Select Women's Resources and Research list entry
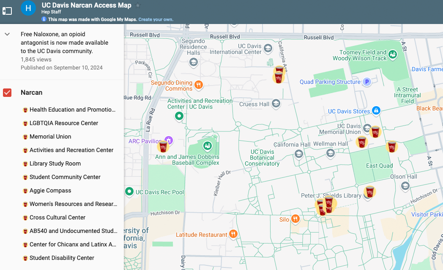This screenshot has width=443, height=270. coord(70,204)
